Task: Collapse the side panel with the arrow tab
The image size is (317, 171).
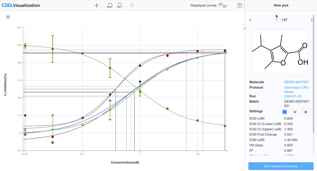Action: point(245,29)
